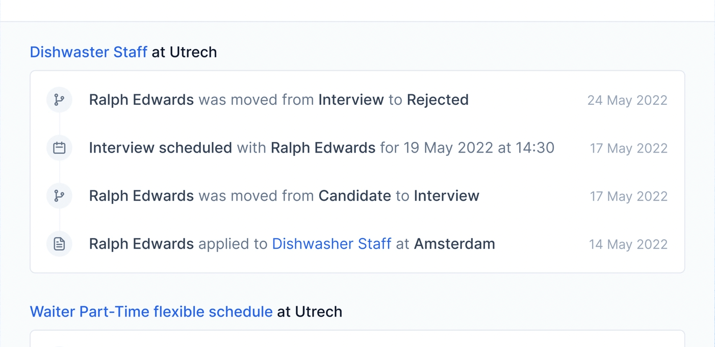Click the 14 May 2022 date
This screenshot has height=347, width=715.
point(628,244)
